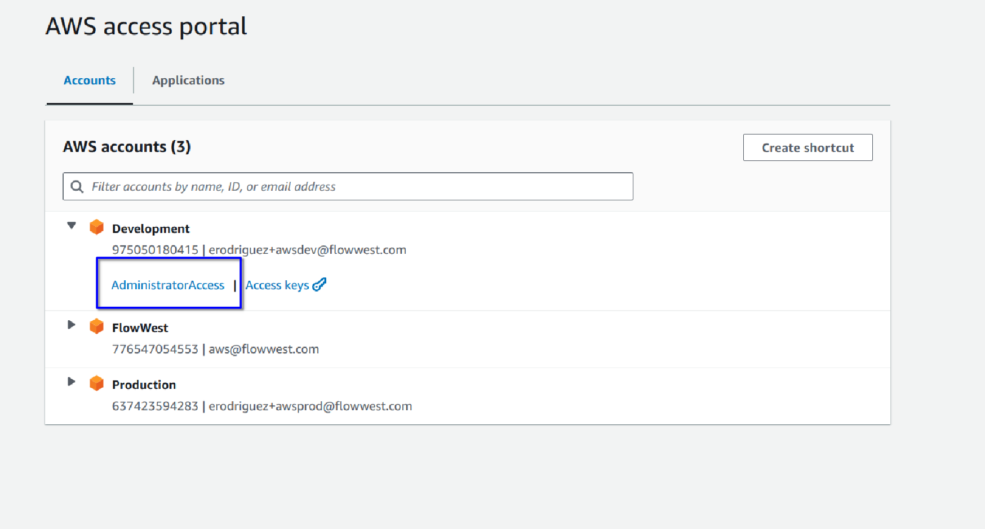
Task: Click the Create shortcut button
Action: 807,147
